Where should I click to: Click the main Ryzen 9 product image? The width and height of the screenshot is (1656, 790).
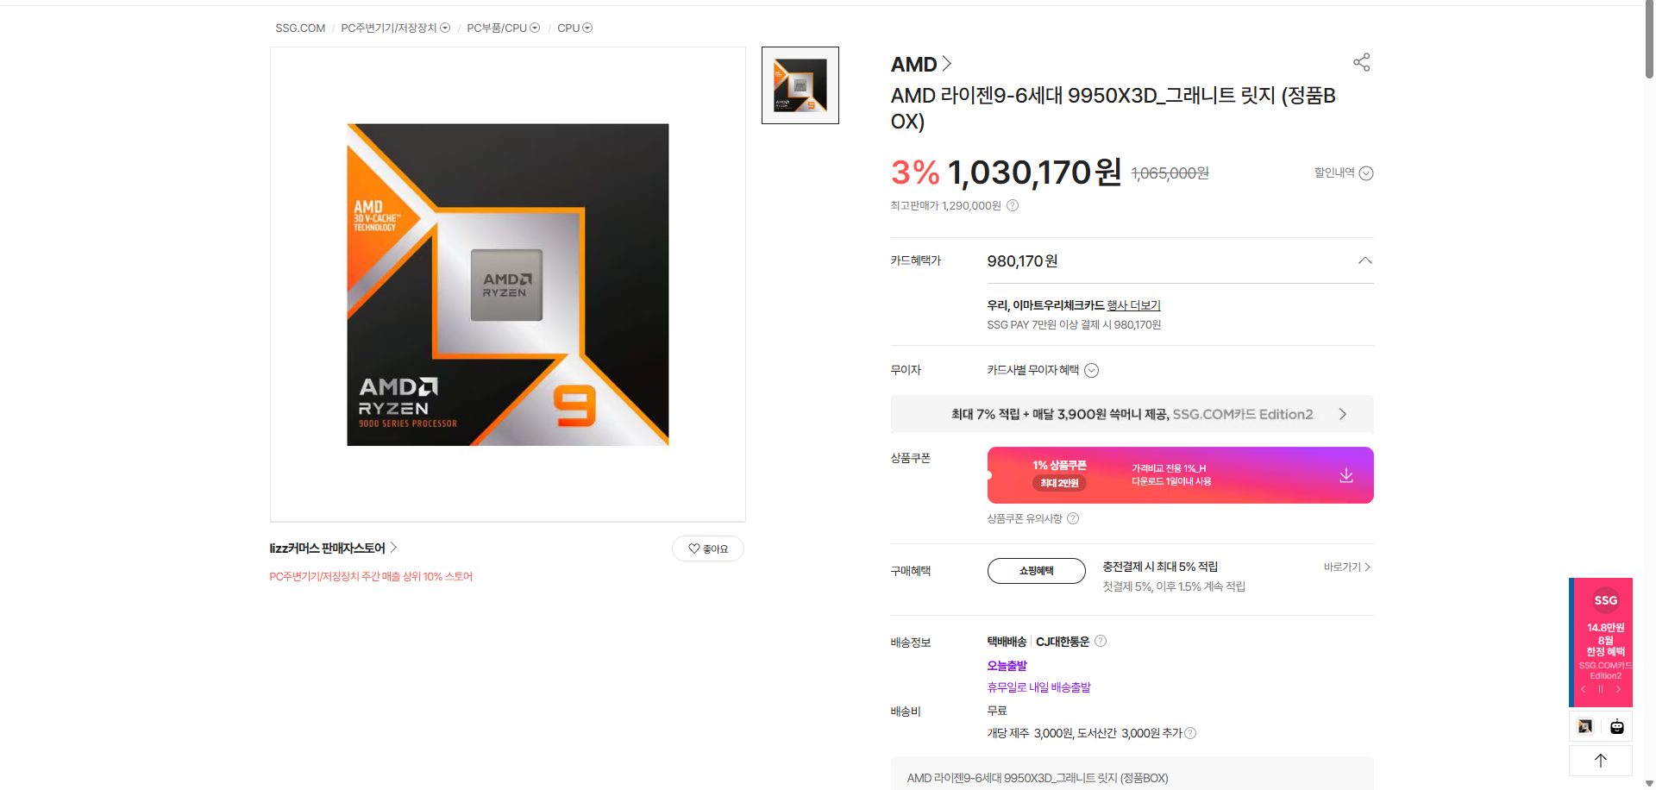pos(508,285)
